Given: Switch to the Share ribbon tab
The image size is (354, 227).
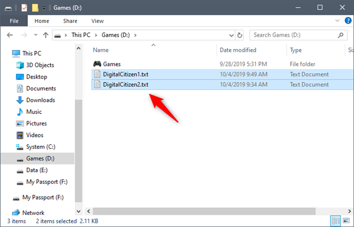Looking at the screenshot, I should (x=70, y=21).
